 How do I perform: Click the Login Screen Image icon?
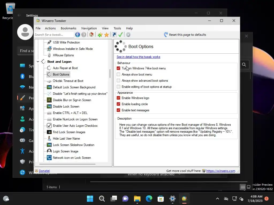pos(49,151)
